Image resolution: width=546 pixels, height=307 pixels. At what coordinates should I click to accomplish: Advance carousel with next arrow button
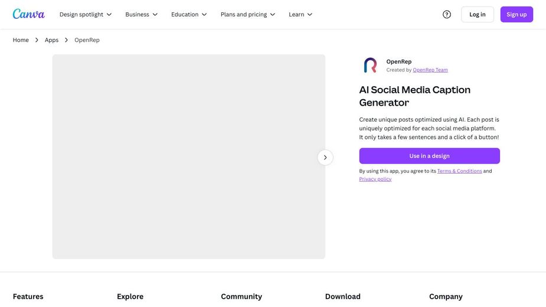click(x=325, y=158)
